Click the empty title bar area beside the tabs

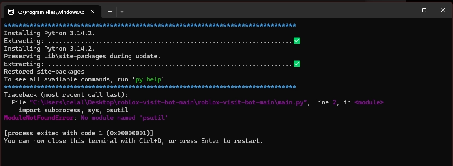point(260,10)
